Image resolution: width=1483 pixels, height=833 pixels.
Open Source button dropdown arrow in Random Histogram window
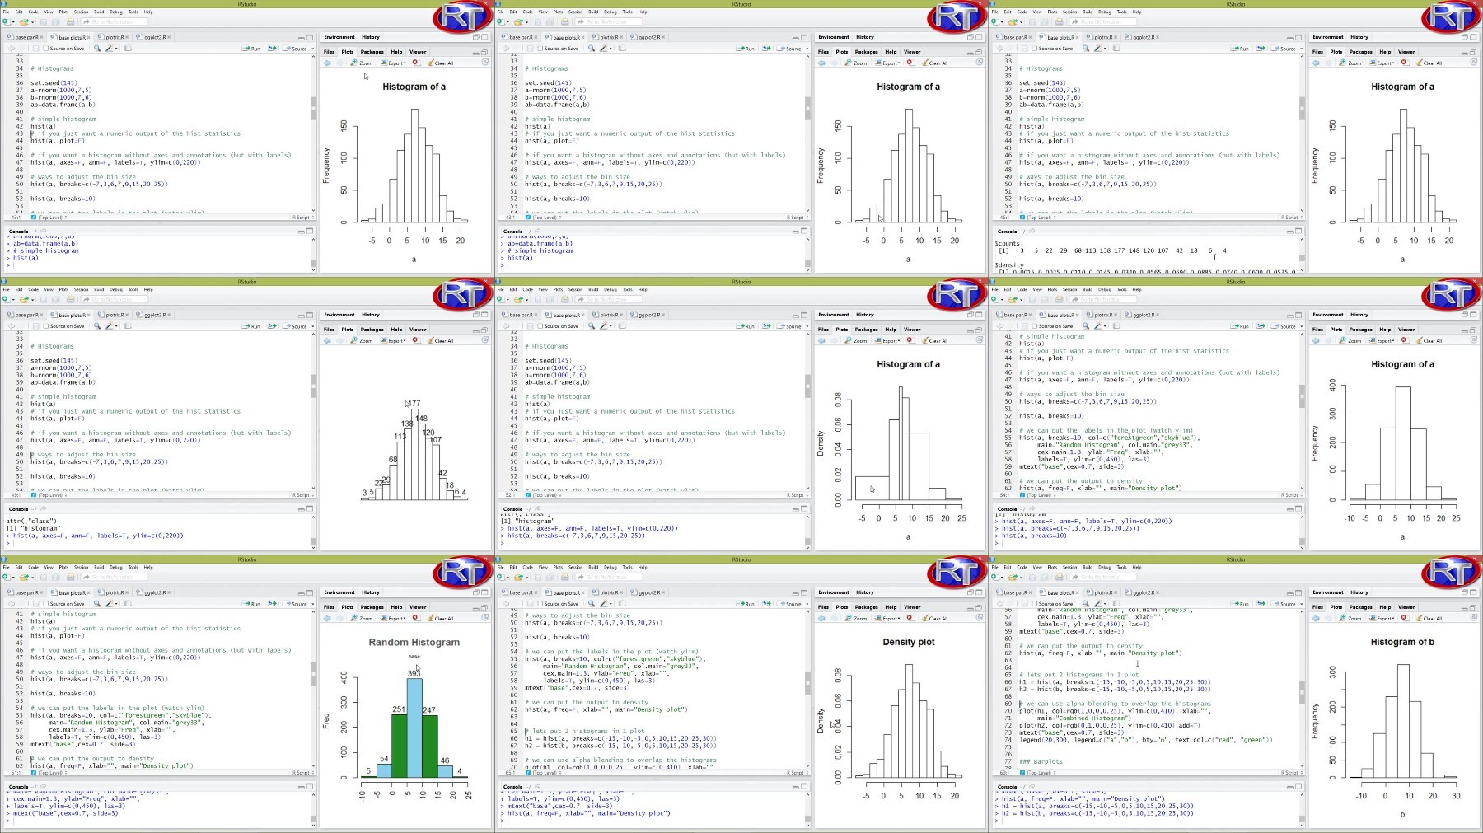[x=312, y=604]
